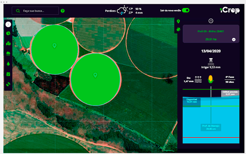246x154 pixels.
Task: Toggle the 'Sair da nova versão' switch
Action: (x=186, y=10)
